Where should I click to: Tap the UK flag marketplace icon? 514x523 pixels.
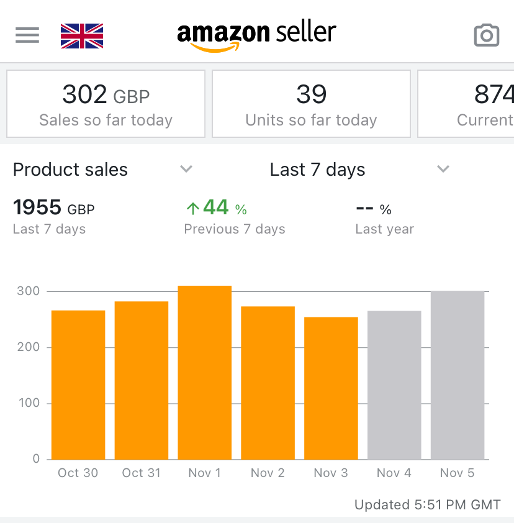(82, 35)
